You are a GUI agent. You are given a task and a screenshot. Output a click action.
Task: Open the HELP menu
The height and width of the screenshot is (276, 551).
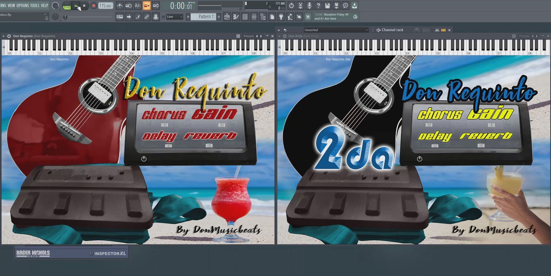coord(44,5)
